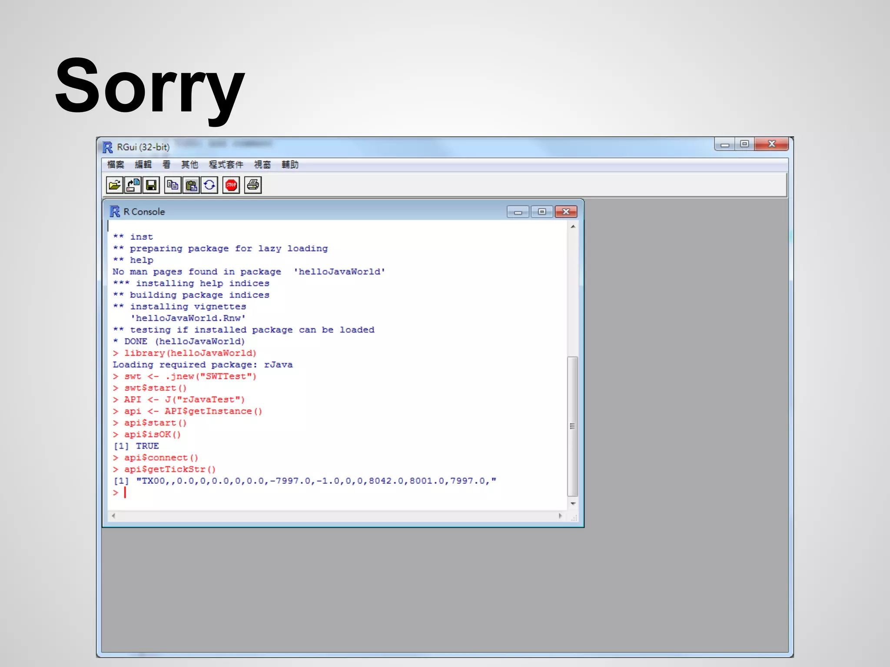Maximize the RGui main window
This screenshot has width=890, height=667.
[745, 144]
